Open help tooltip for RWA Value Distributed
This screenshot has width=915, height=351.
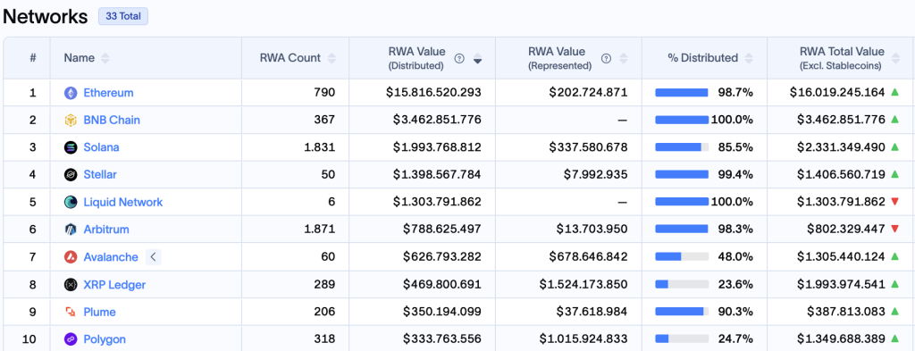[x=459, y=58]
